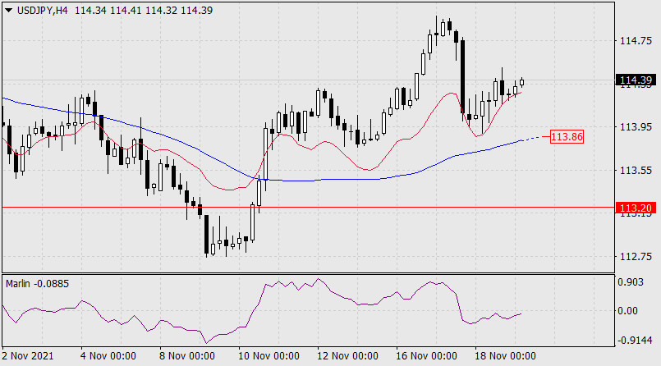The width and height of the screenshot is (661, 366).
Task: Select the -0.9144 Marlin scale value
Action: point(634,341)
